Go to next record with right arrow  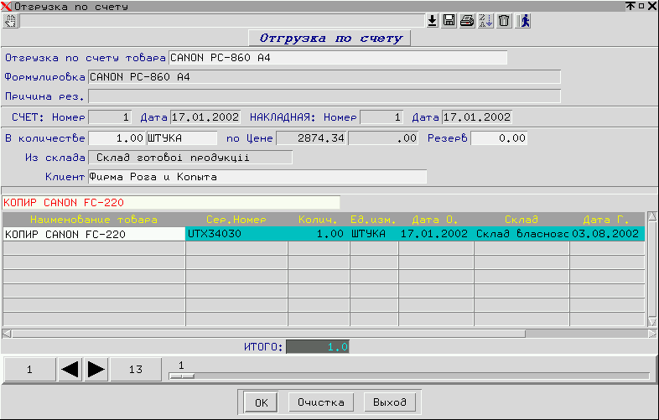[96, 369]
